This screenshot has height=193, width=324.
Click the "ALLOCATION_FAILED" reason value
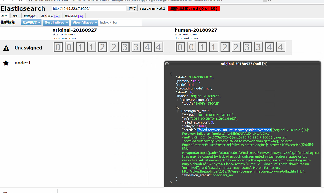[215, 115]
